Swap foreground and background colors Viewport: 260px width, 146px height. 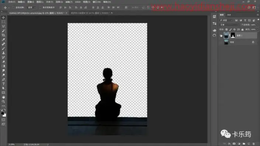5,110
